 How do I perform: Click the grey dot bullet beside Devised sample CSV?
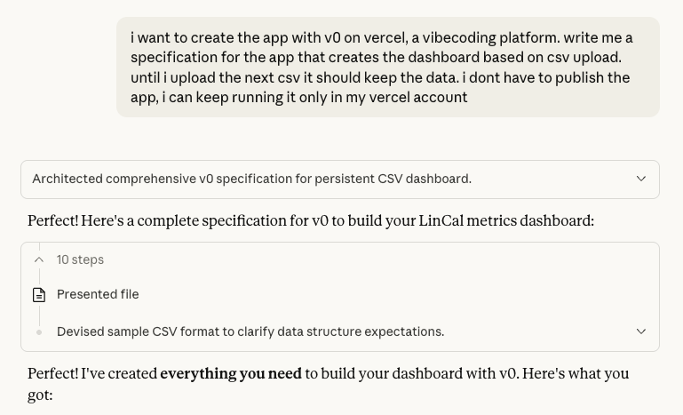[39, 332]
